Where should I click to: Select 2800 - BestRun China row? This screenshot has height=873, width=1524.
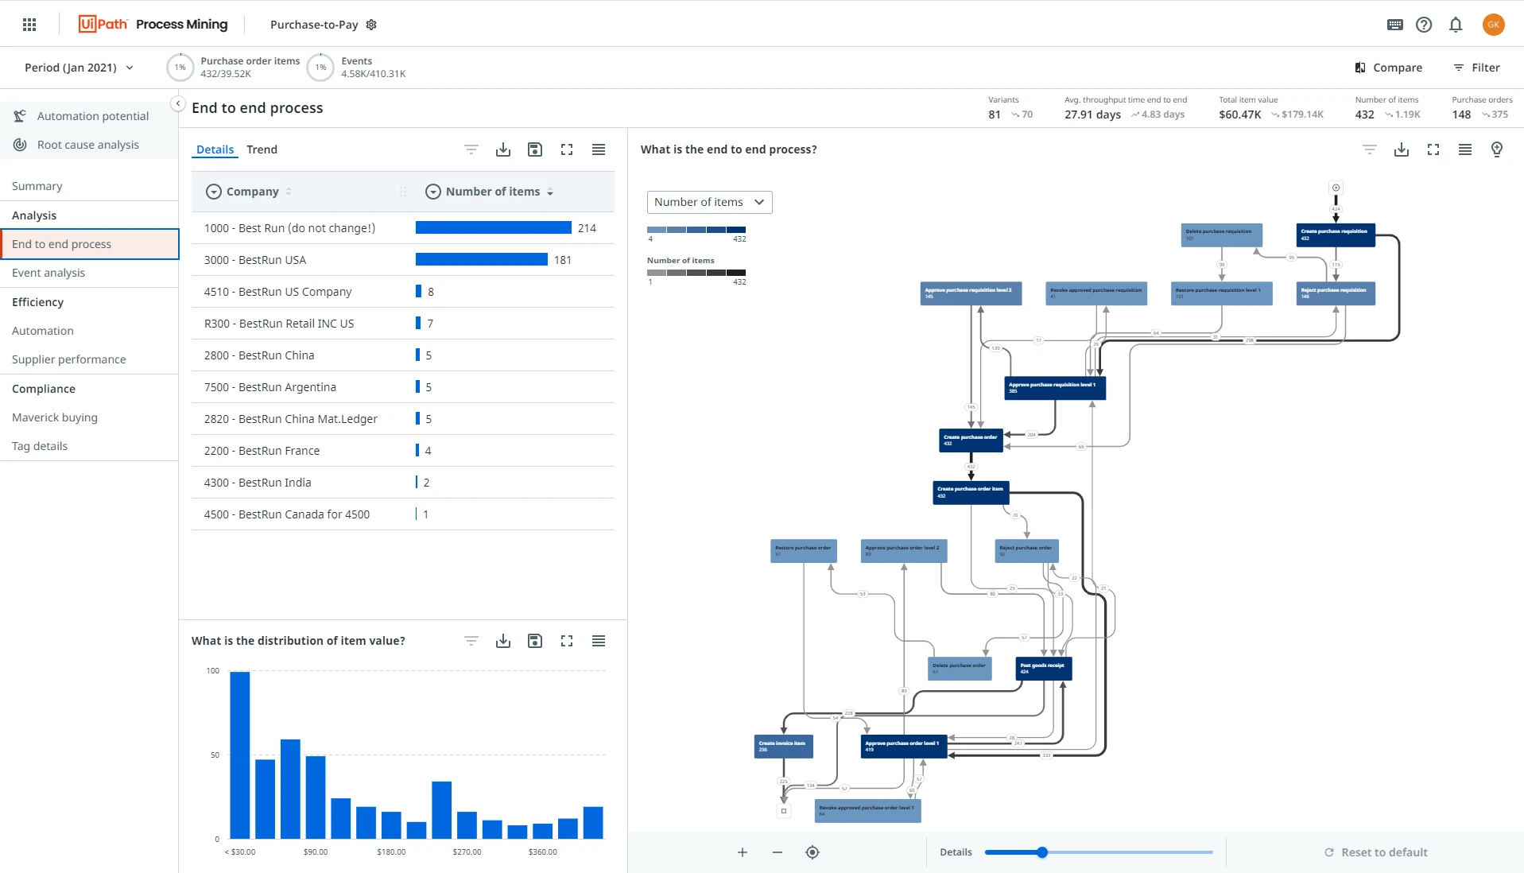(403, 355)
